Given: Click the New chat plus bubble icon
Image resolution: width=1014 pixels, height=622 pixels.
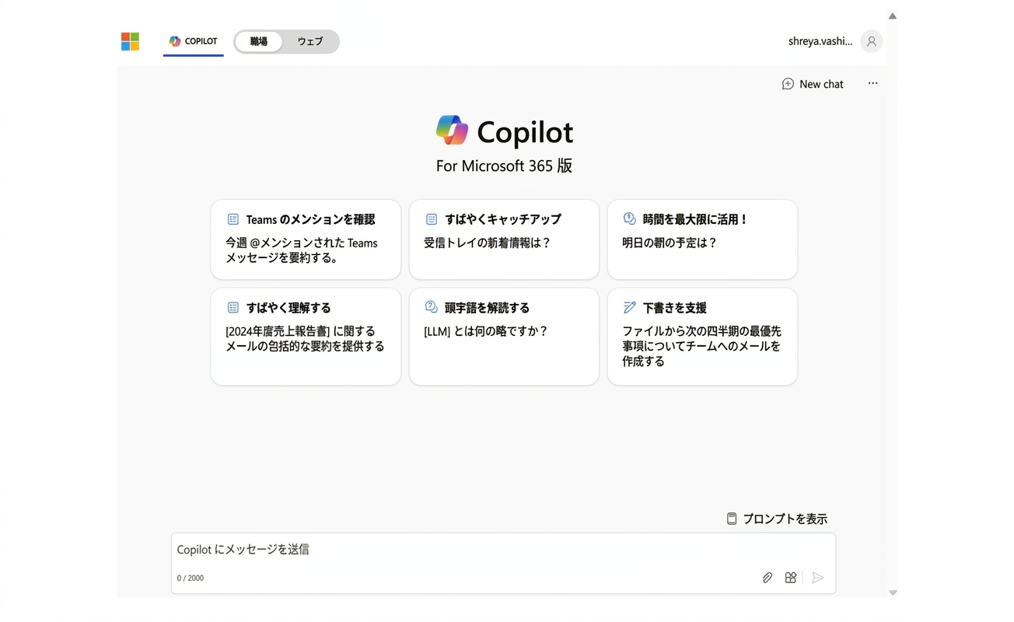Looking at the screenshot, I should (x=788, y=84).
